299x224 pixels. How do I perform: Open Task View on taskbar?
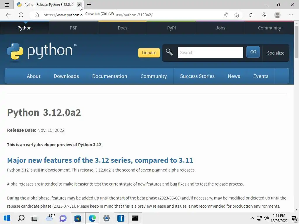coord(34,218)
